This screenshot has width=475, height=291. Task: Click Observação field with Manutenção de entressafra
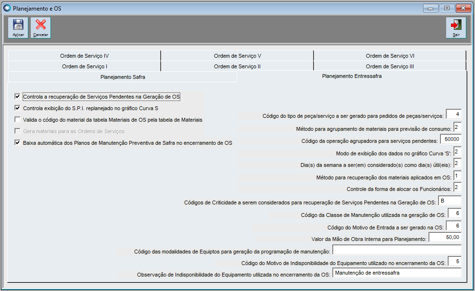(x=397, y=273)
